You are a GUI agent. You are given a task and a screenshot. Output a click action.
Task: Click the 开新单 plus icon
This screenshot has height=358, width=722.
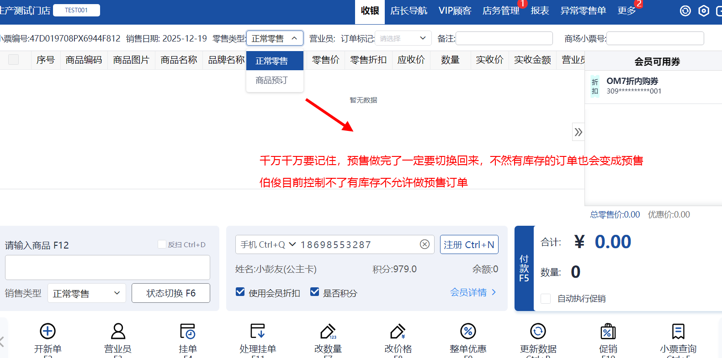pos(48,332)
